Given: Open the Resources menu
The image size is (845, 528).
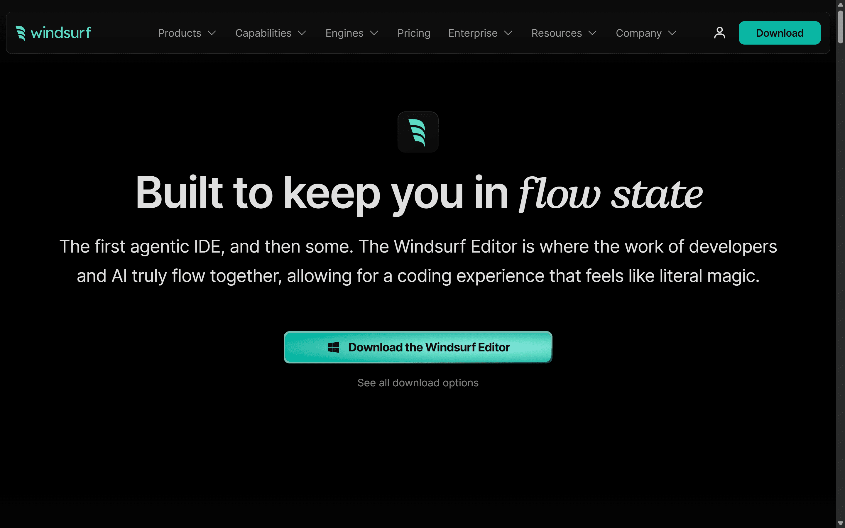Looking at the screenshot, I should 564,33.
